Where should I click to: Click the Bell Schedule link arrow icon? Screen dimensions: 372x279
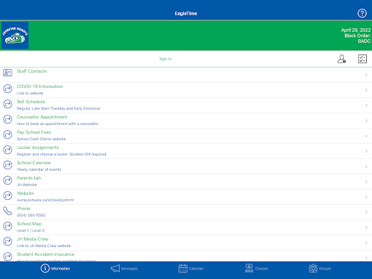point(7,104)
